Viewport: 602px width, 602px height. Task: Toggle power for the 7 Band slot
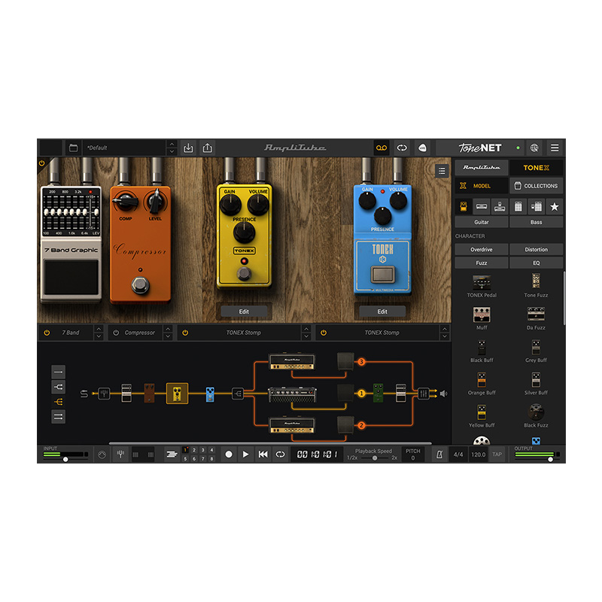click(47, 333)
